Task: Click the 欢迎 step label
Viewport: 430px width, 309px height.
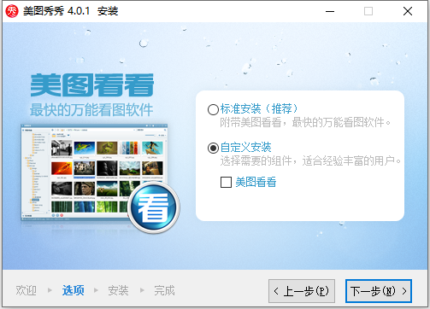Action: pos(26,290)
